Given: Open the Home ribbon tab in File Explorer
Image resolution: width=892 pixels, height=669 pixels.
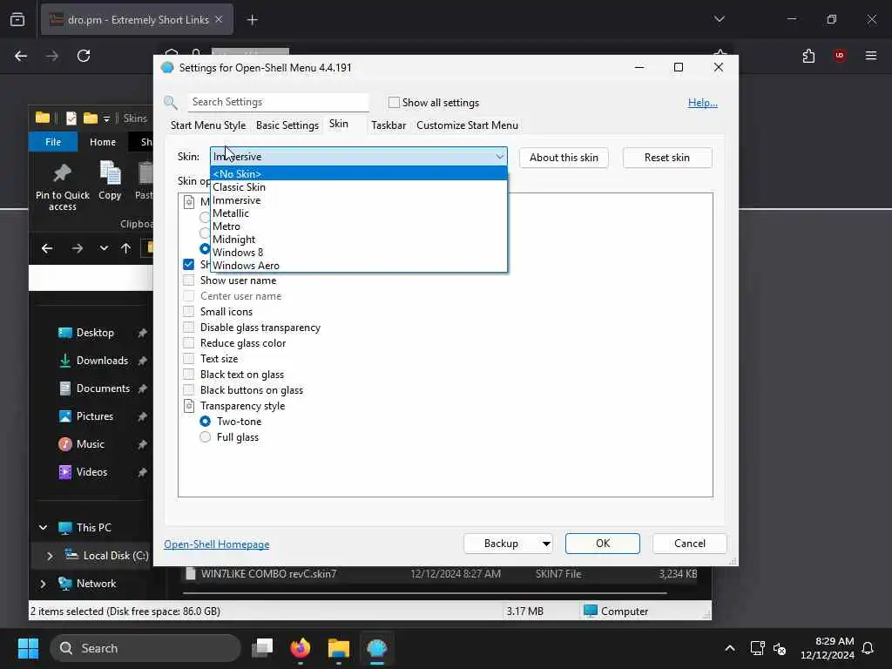Looking at the screenshot, I should tap(103, 142).
